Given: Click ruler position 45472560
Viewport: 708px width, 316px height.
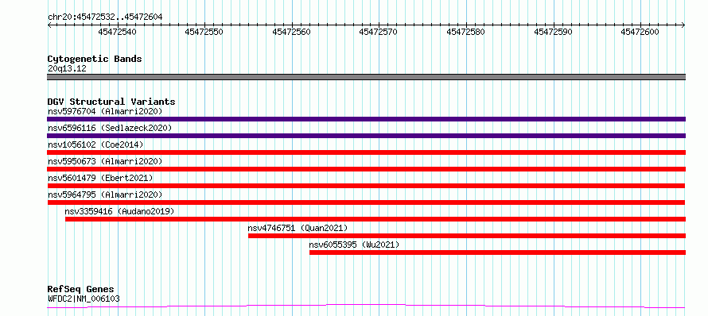Looking at the screenshot, I should point(292,32).
